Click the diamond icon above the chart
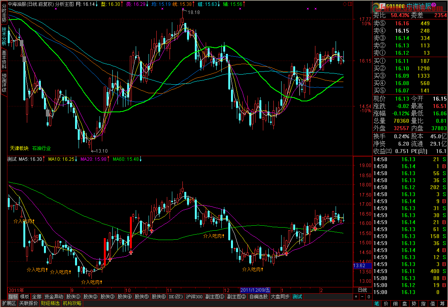 coord(344,4)
